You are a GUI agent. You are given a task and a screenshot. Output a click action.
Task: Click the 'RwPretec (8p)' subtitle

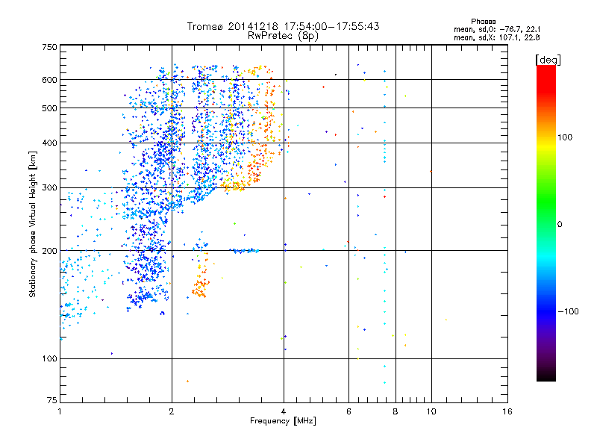(283, 36)
